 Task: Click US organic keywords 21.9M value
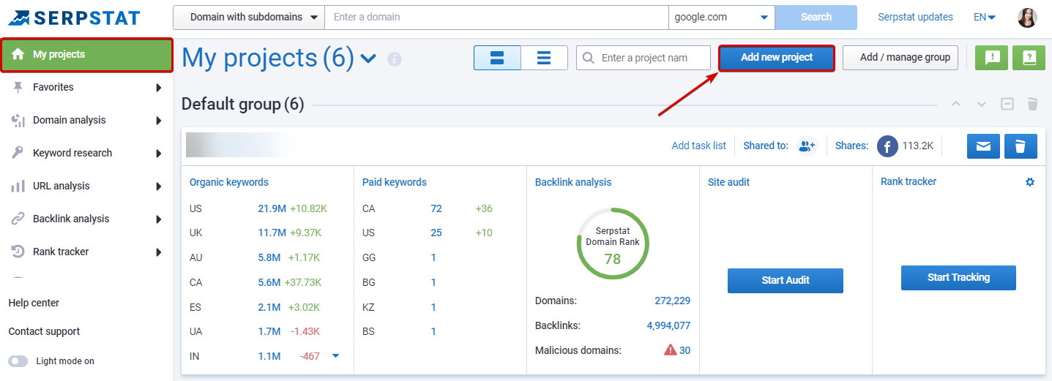point(272,208)
